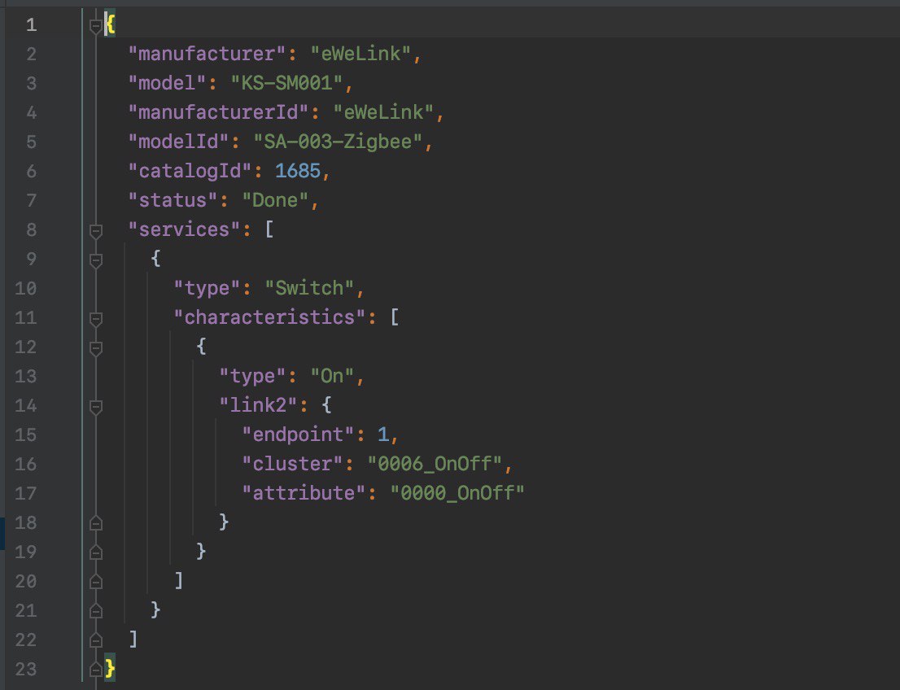Collapse the "link2" object fold on line 14
This screenshot has width=900, height=690.
click(96, 406)
